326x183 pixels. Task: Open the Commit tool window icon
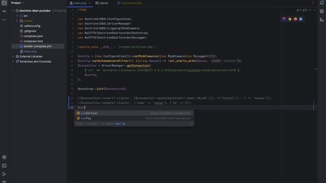[x=4, y=11]
